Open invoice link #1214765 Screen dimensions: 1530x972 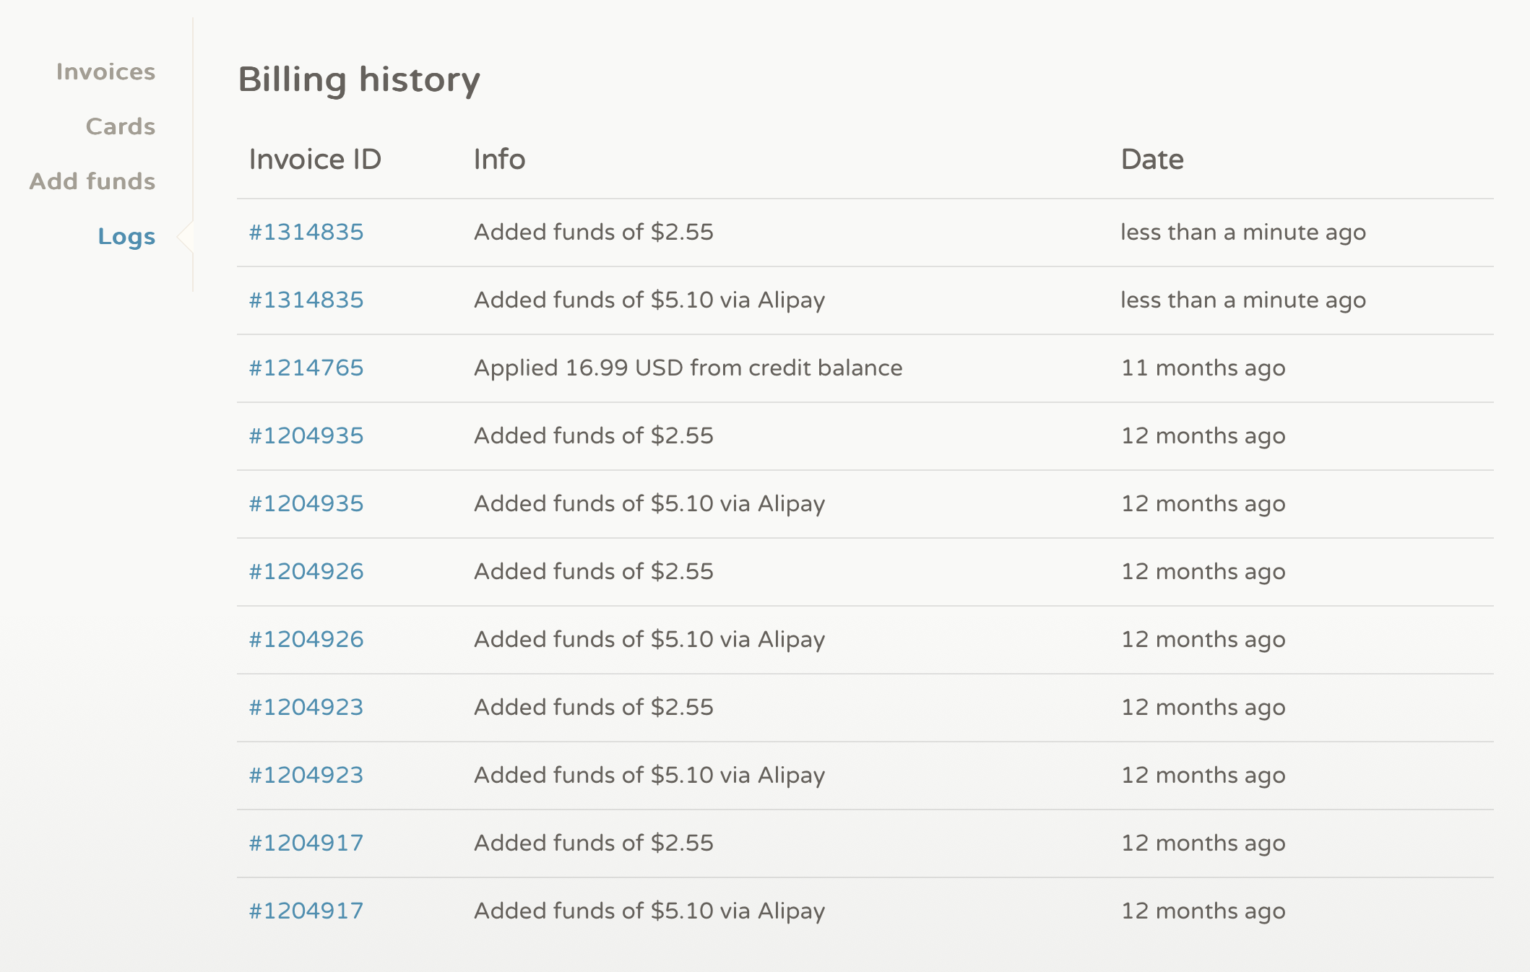click(306, 368)
